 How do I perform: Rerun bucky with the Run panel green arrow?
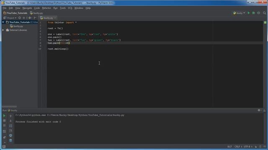tap(4, 116)
